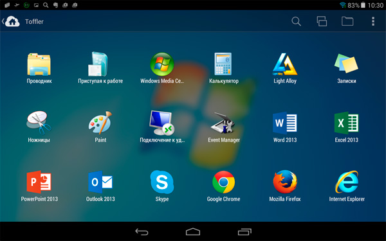The height and width of the screenshot is (241, 386).
Task: Open the windows switcher icon in toolbar
Action: pyautogui.click(x=322, y=21)
